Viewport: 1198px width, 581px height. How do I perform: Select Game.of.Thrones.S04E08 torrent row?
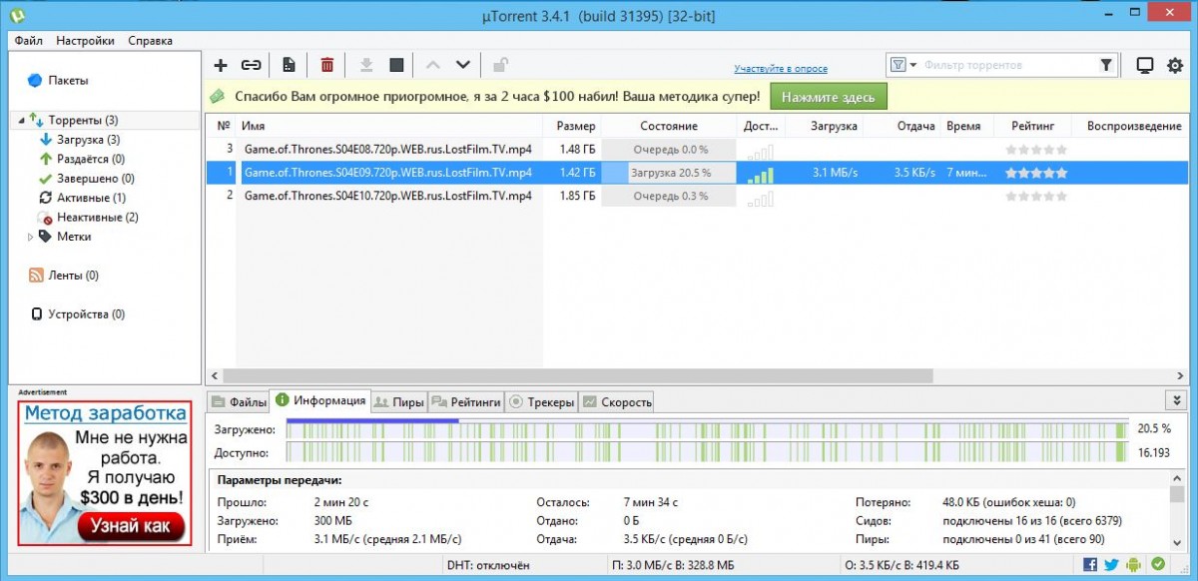(697, 150)
